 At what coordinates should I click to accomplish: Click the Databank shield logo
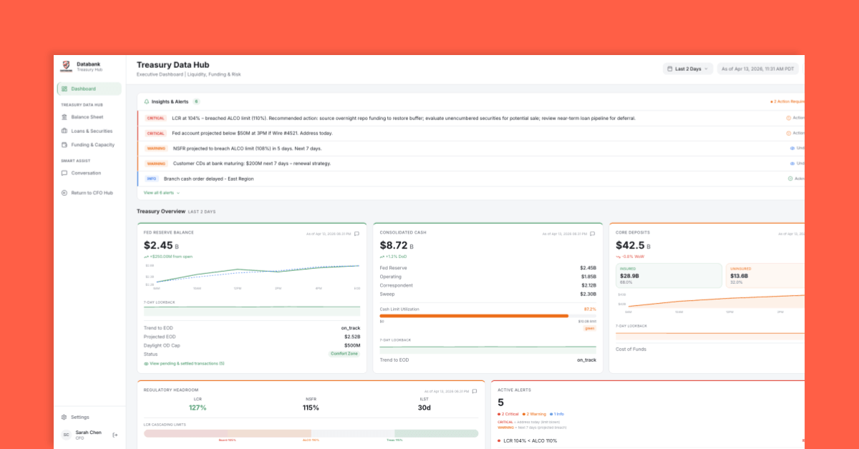tap(65, 65)
